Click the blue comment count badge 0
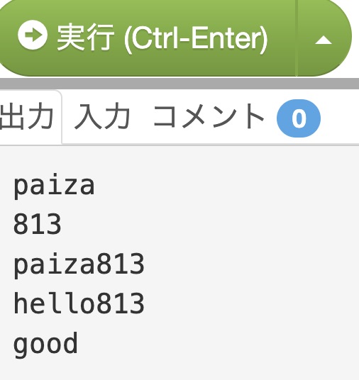Viewport: 359px width, 380px height. (x=299, y=118)
